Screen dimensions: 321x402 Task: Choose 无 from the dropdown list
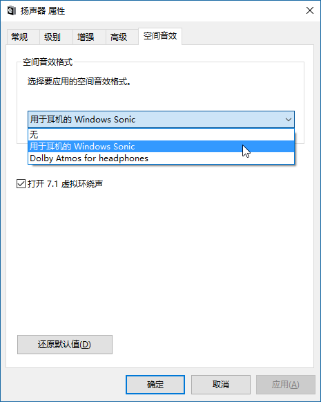[161, 135]
